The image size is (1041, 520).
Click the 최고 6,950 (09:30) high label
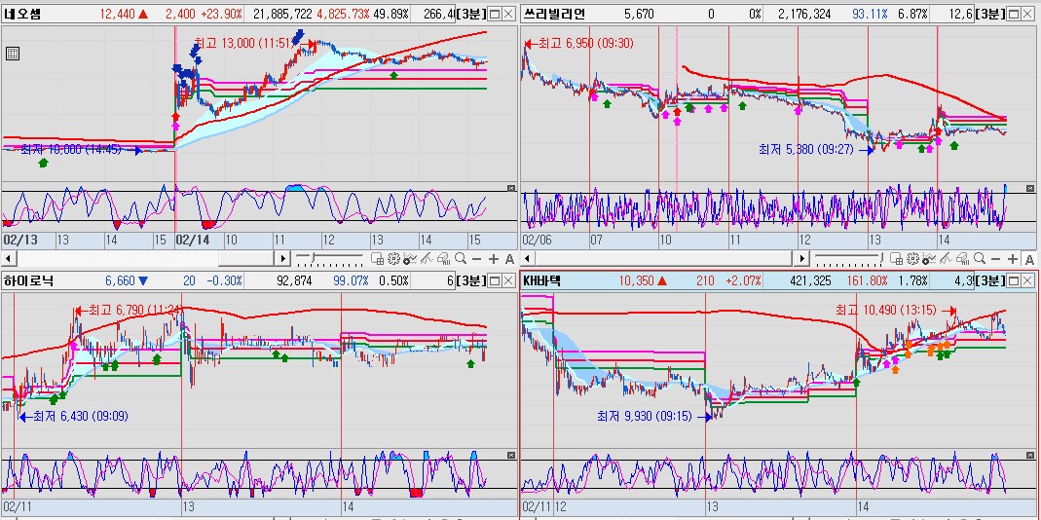tap(585, 44)
